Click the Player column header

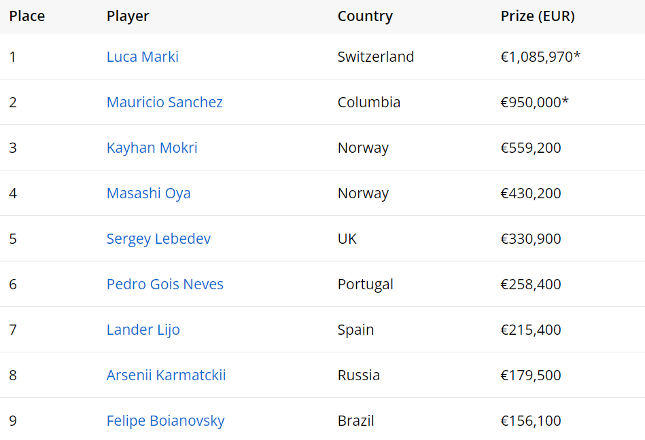pos(128,16)
